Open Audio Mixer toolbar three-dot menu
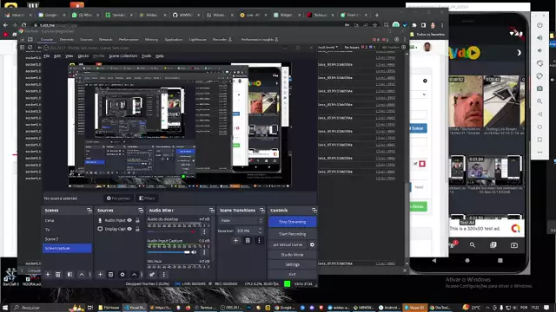Screen dimensions: 556x312 click(164, 274)
